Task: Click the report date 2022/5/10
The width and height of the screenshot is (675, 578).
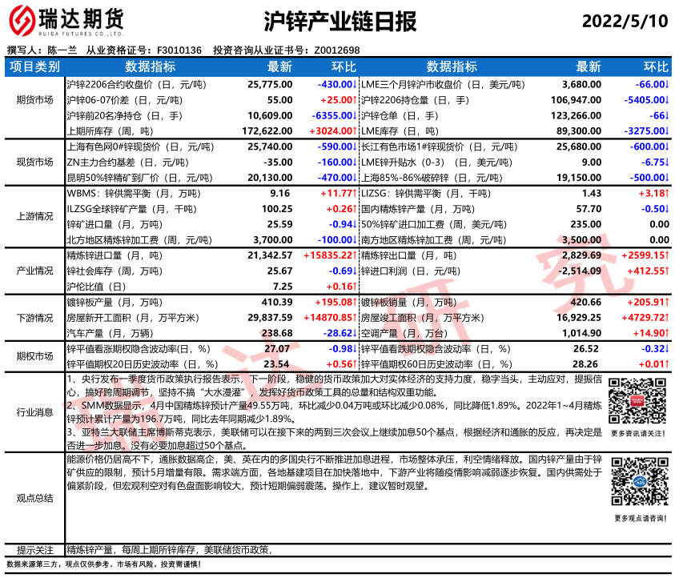Action: pyautogui.click(x=624, y=21)
